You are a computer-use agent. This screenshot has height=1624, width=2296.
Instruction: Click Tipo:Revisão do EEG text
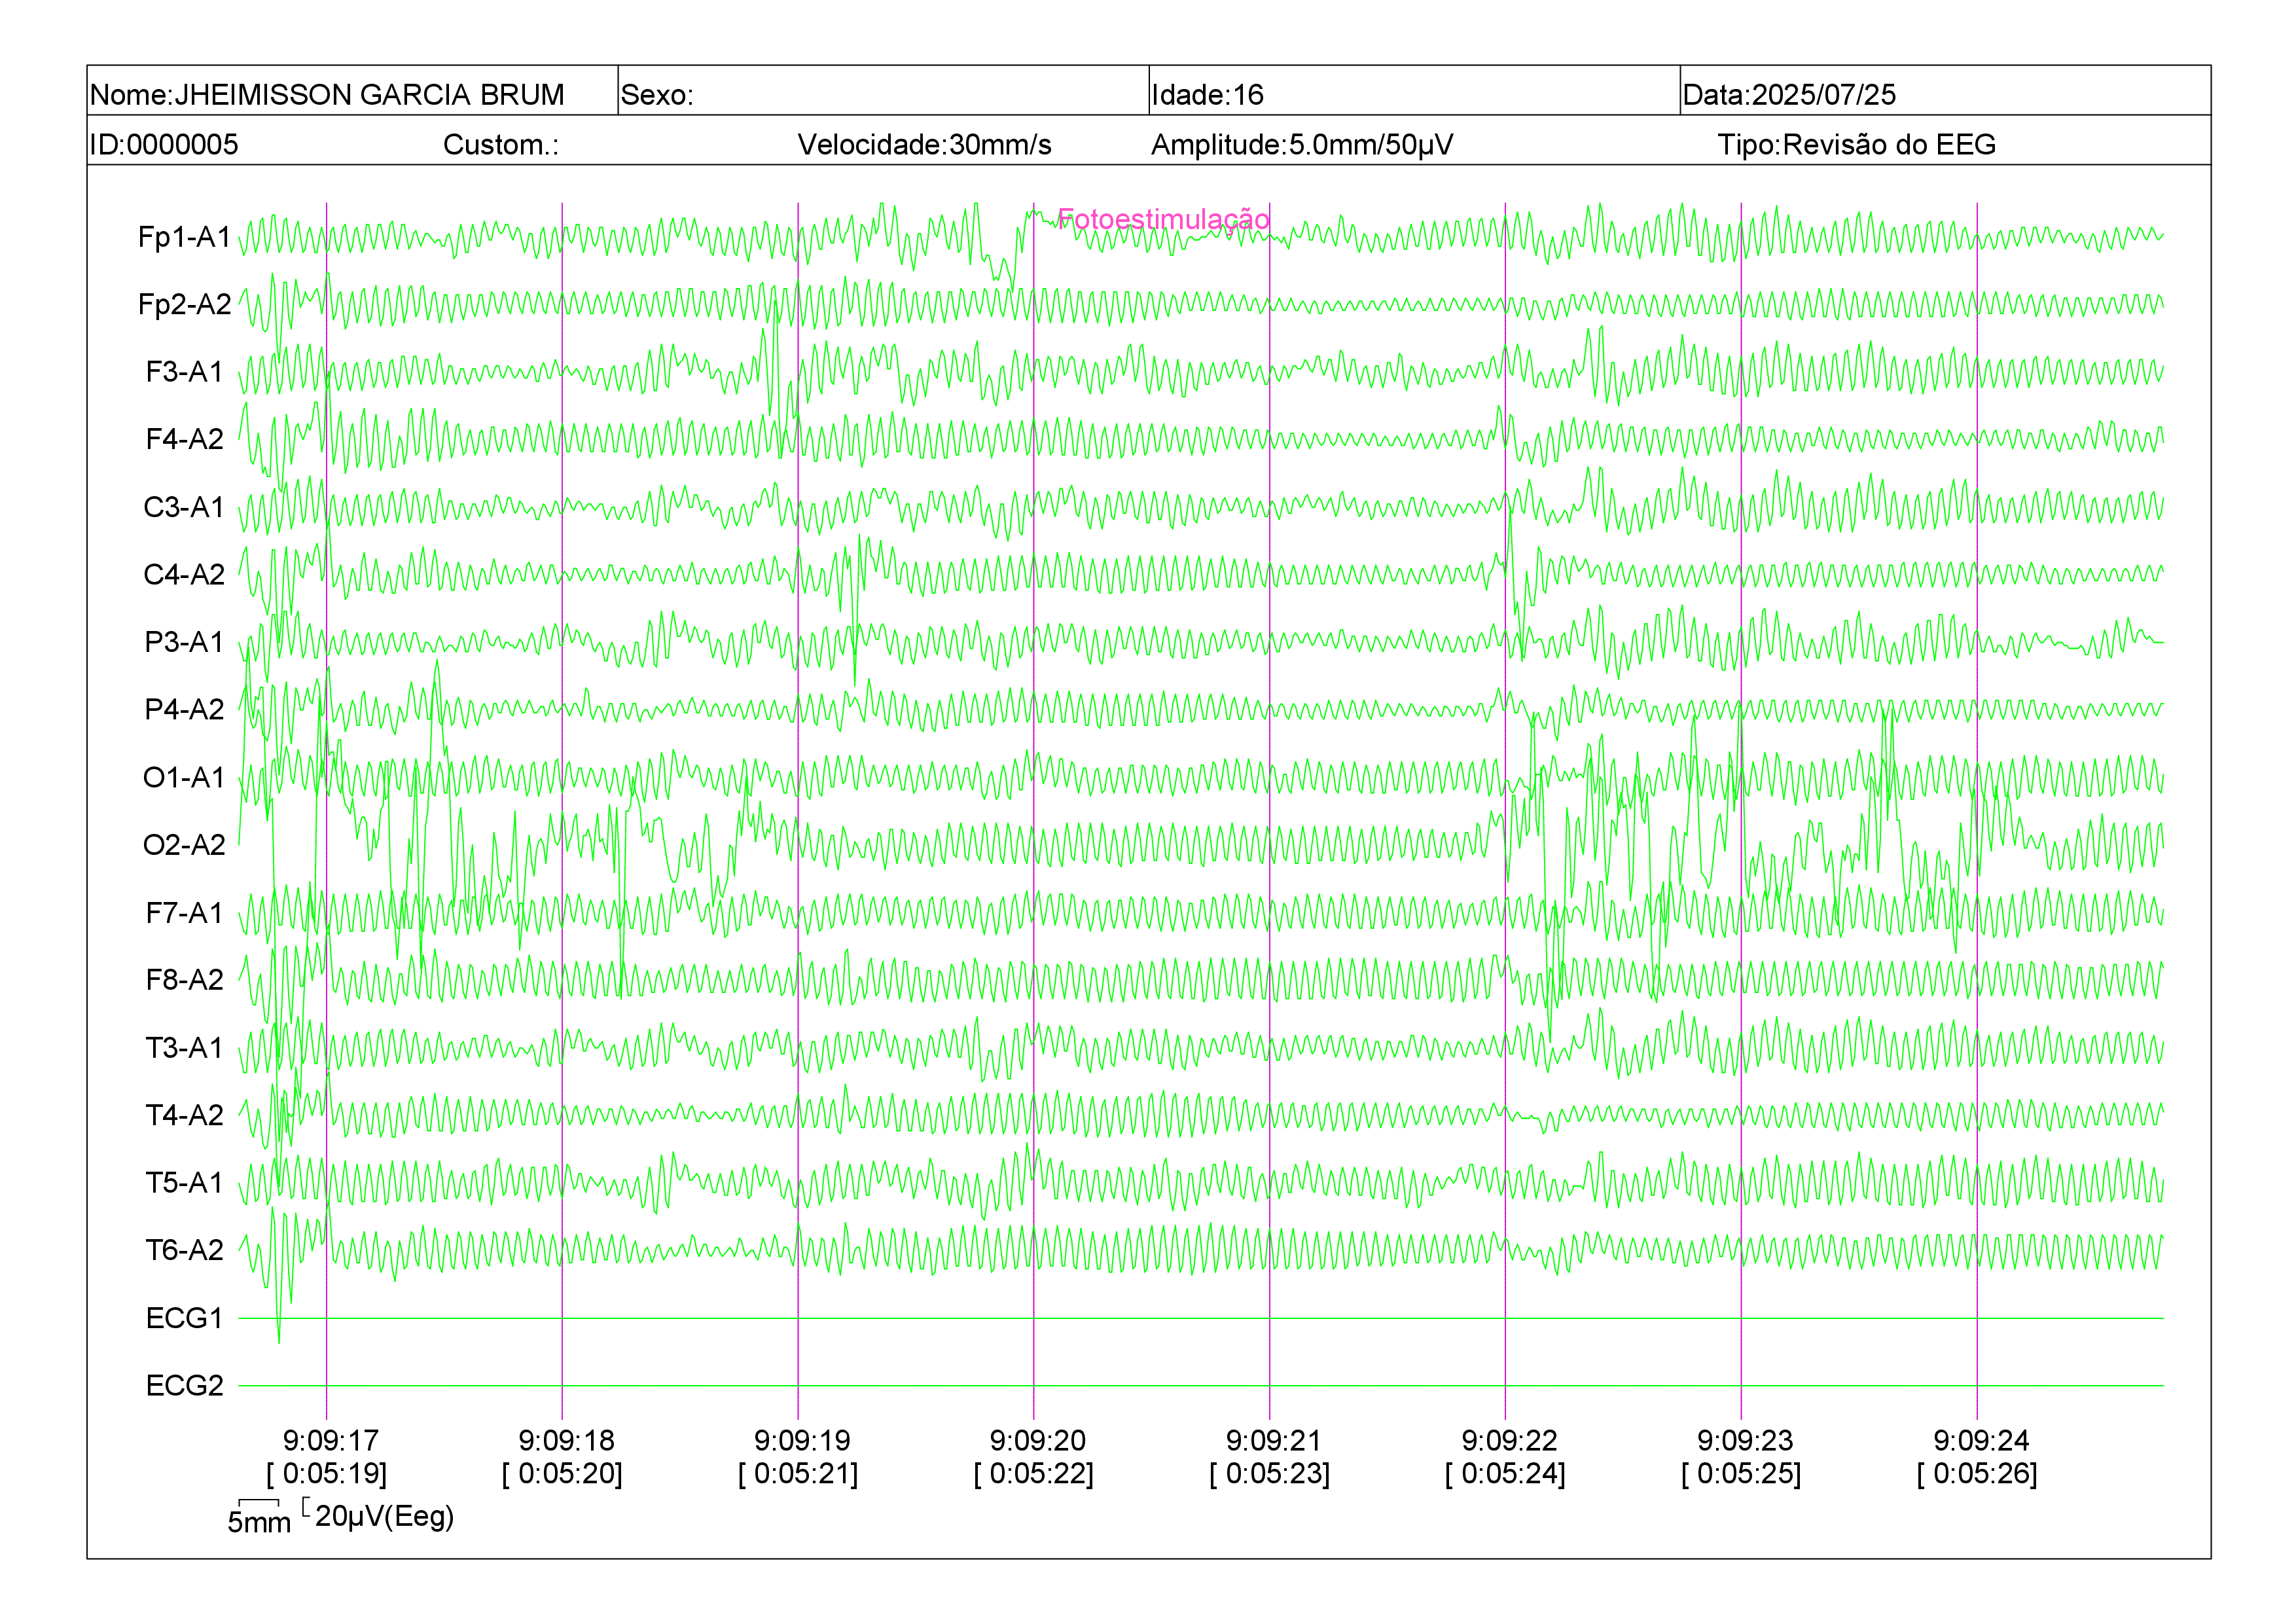[1856, 144]
